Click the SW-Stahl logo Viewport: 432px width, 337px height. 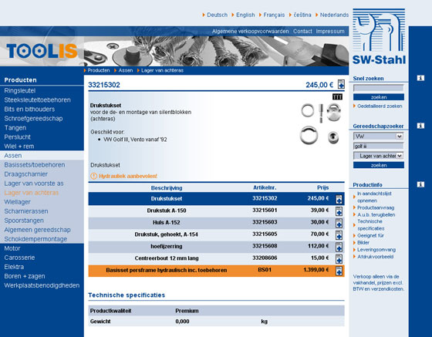pyautogui.click(x=379, y=36)
